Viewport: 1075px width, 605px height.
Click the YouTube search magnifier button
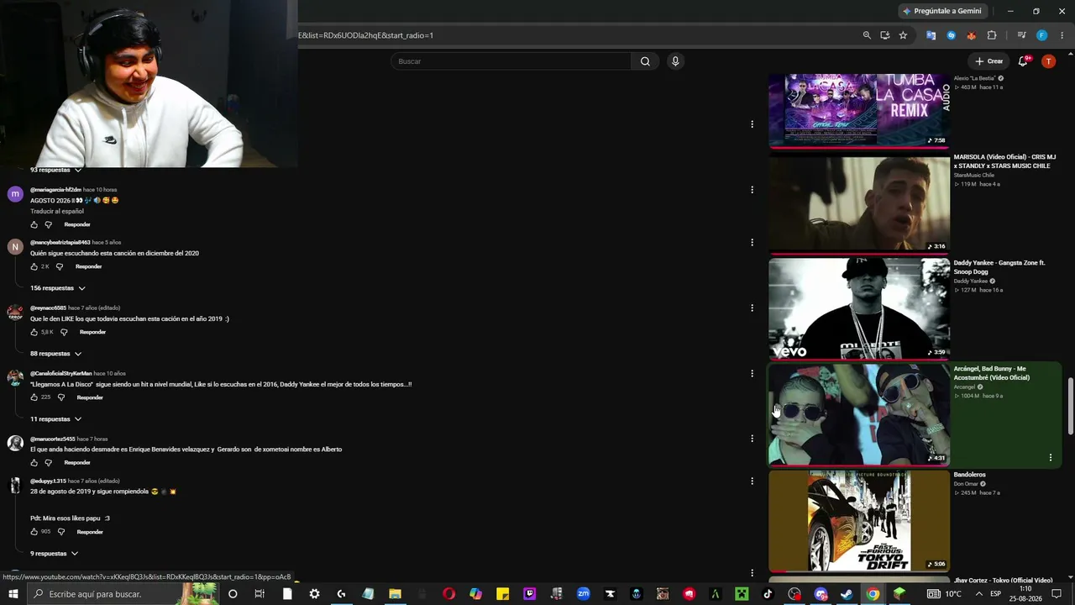coord(645,61)
